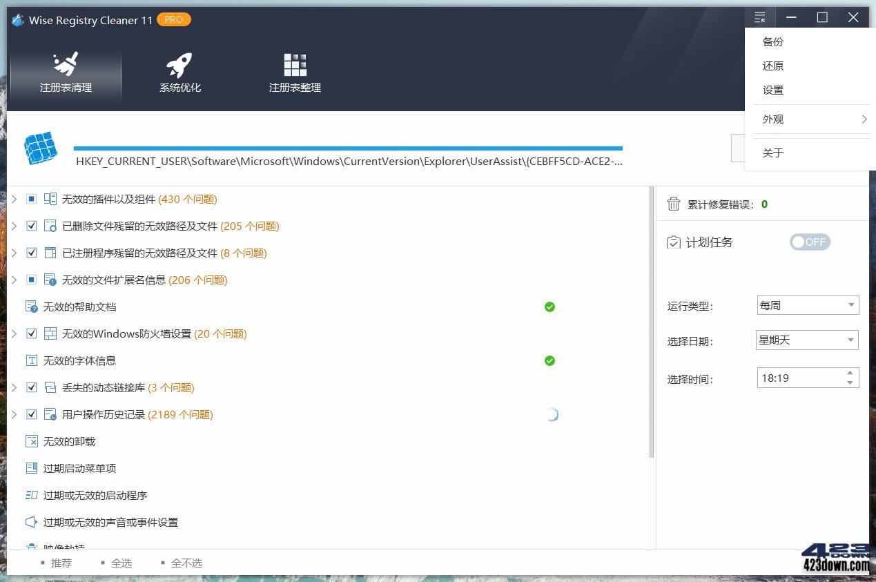The image size is (876, 582).
Task: Click the 过期启动菜单项 icon
Action: pos(32,468)
